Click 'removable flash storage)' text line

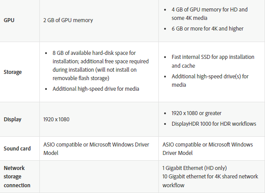(x=81, y=78)
